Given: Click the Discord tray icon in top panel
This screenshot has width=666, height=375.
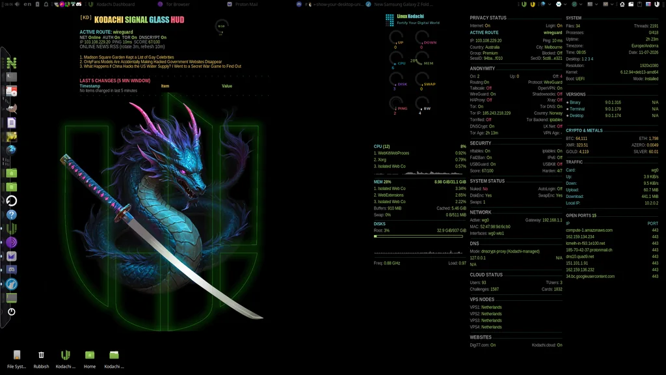Looking at the screenshot, I should [79, 5].
